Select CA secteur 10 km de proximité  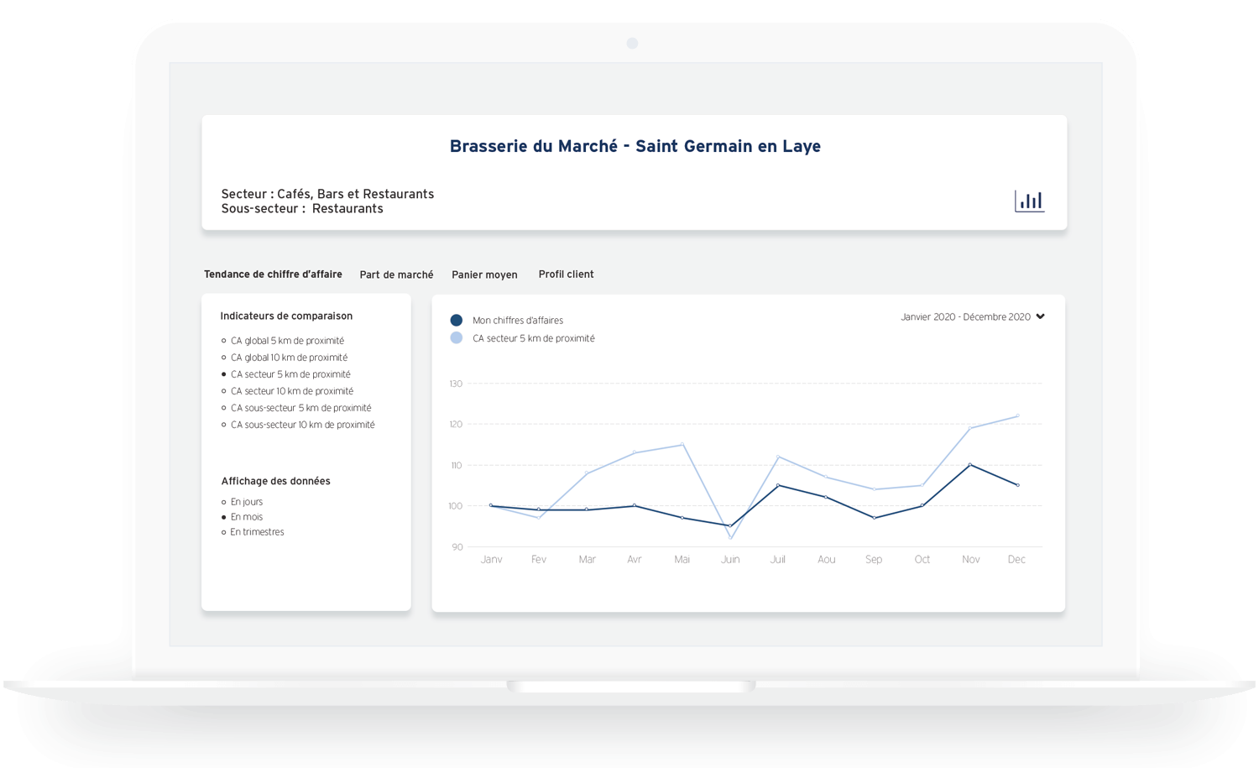288,391
